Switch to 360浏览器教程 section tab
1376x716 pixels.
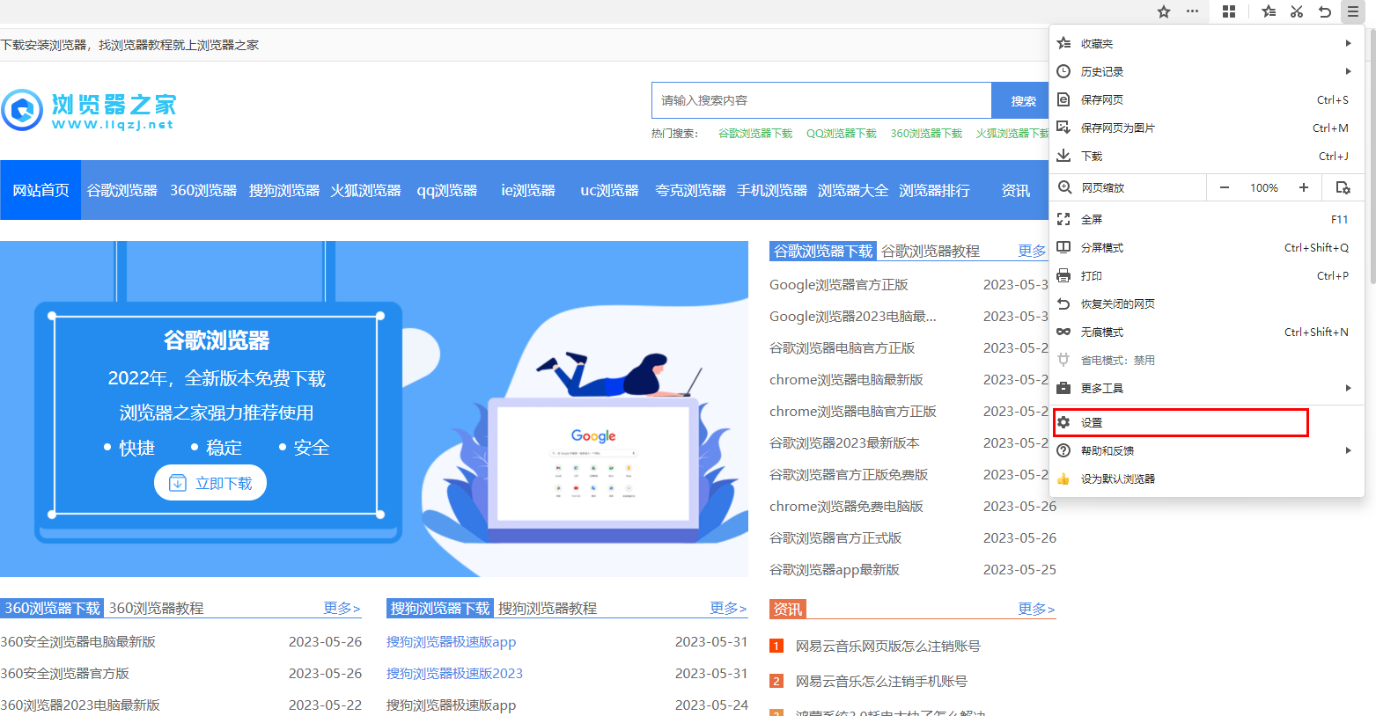point(156,609)
